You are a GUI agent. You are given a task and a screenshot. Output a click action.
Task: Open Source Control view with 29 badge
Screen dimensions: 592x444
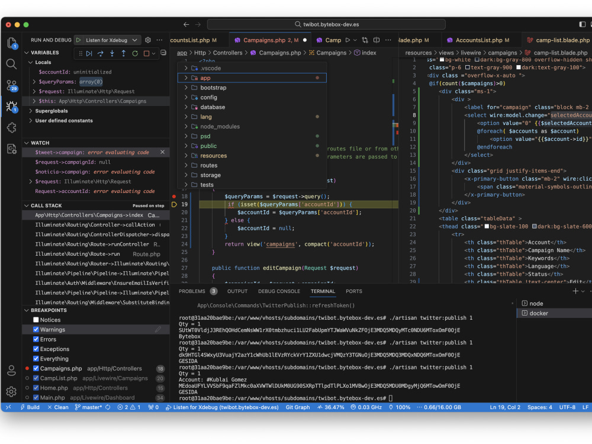coord(12,85)
